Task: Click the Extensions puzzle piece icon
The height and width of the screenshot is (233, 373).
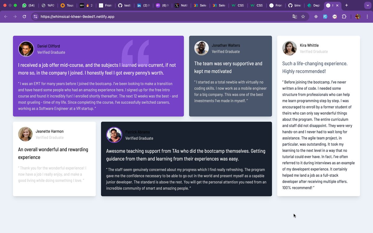Action: 344,16
